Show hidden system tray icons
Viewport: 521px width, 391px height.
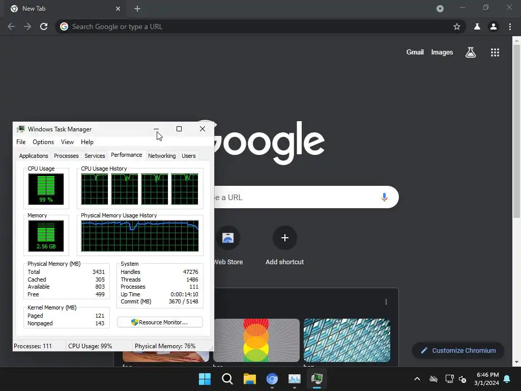pos(417,379)
